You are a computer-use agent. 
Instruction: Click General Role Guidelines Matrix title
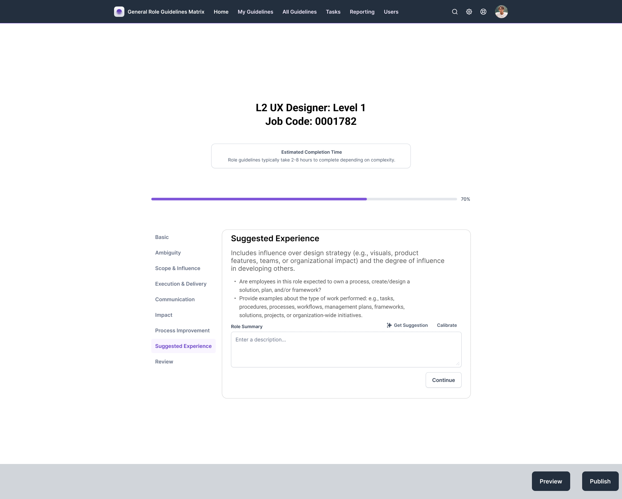click(x=166, y=12)
